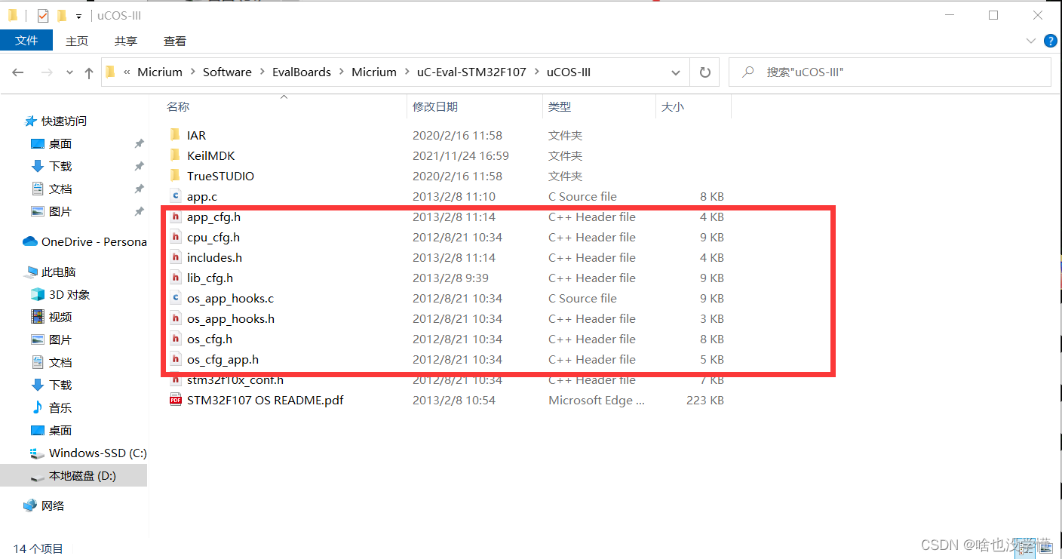Select pinned 图片 under quick access
The width and height of the screenshot is (1062, 559).
[51, 211]
